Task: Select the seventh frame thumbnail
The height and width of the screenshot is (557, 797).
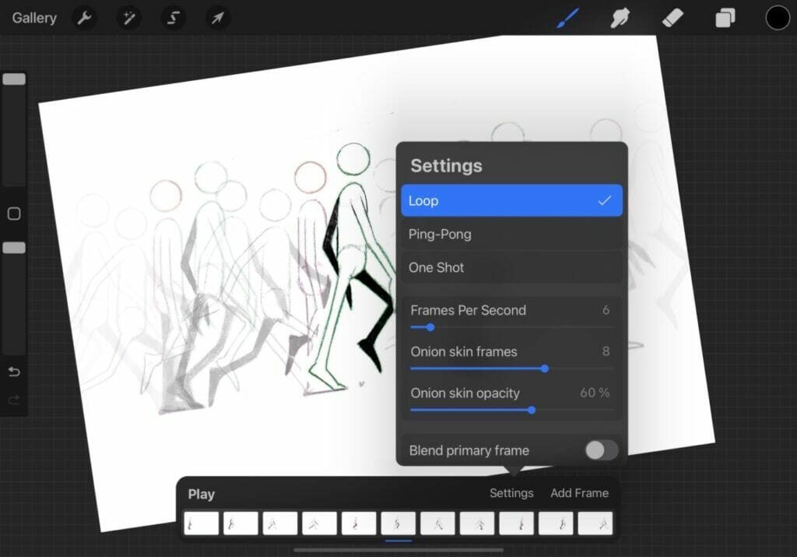Action: (437, 524)
